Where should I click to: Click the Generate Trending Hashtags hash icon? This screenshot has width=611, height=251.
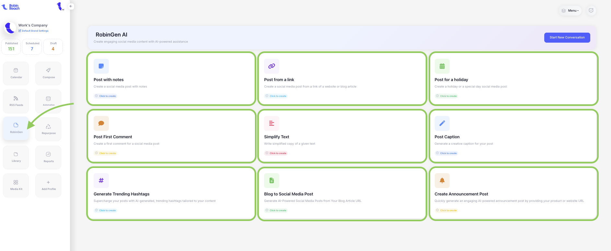[101, 181]
